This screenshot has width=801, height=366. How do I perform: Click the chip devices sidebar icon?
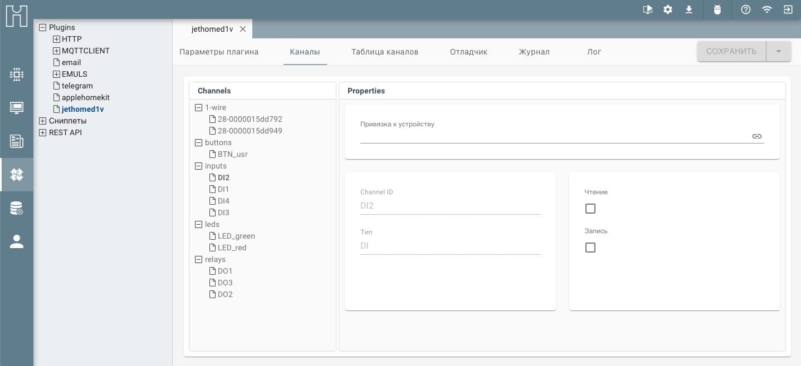click(17, 75)
